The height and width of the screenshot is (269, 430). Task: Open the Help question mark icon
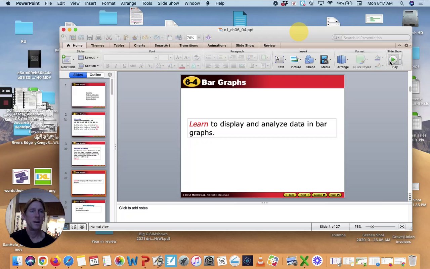pyautogui.click(x=208, y=38)
